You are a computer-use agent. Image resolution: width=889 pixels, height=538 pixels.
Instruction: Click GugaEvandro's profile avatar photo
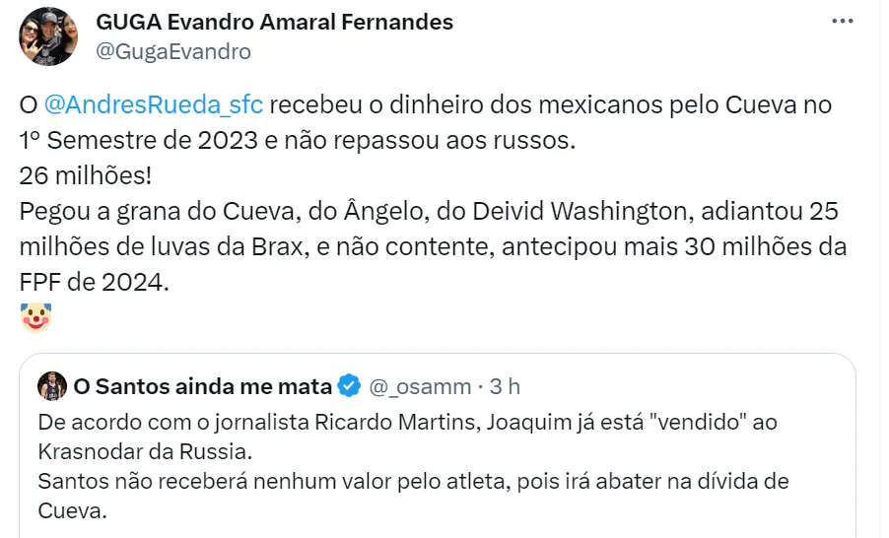[x=48, y=36]
